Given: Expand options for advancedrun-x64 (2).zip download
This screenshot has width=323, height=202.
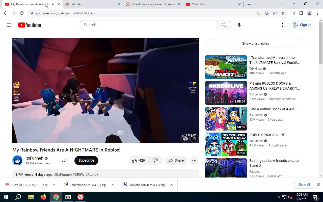Looking at the screenshot, I should [x=113, y=185].
